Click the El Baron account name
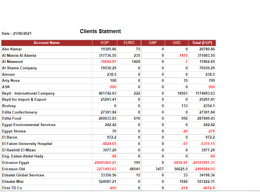The height and width of the screenshot is (192, 260). [10, 137]
